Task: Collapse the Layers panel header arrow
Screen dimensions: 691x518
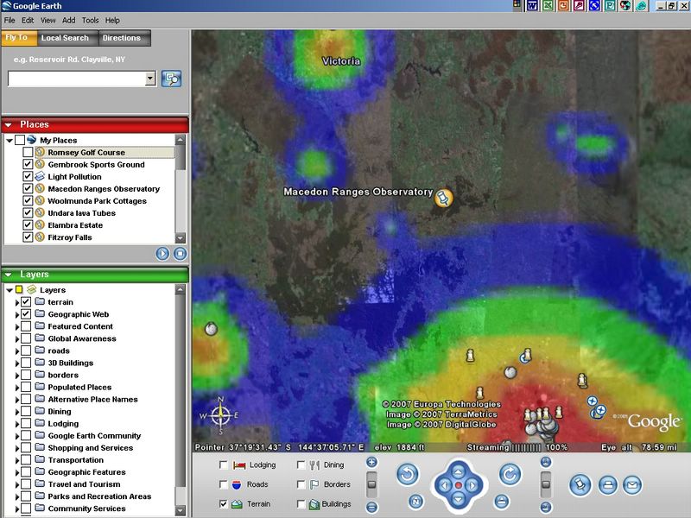Action: [8, 275]
